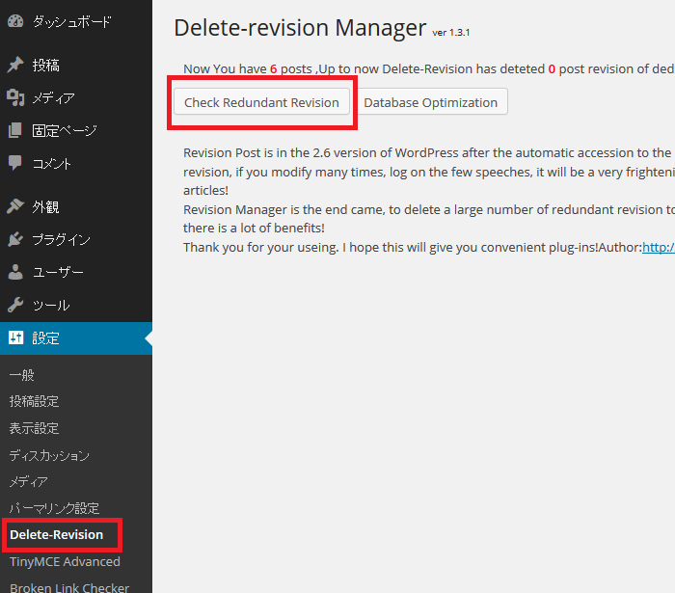Click Check Redundant Revision button

click(261, 102)
